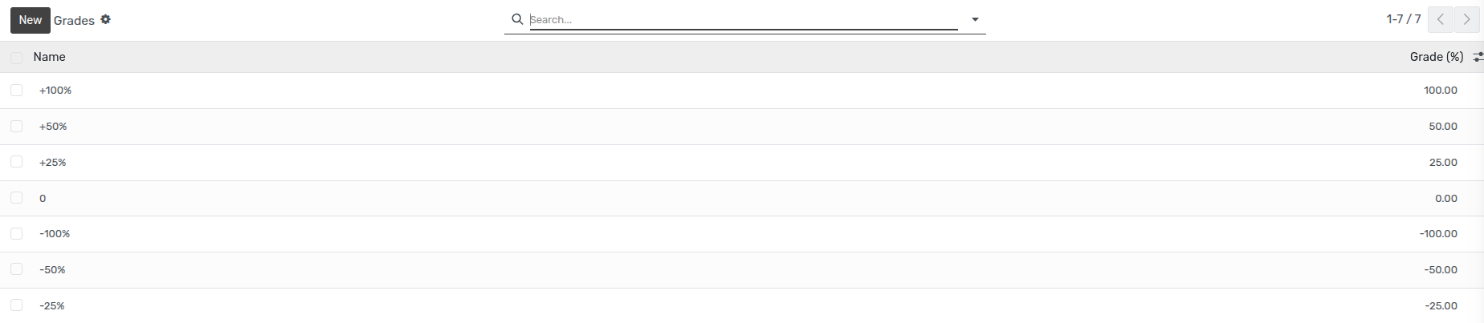Click the 1-7 / 7 pager counter

pos(1404,19)
